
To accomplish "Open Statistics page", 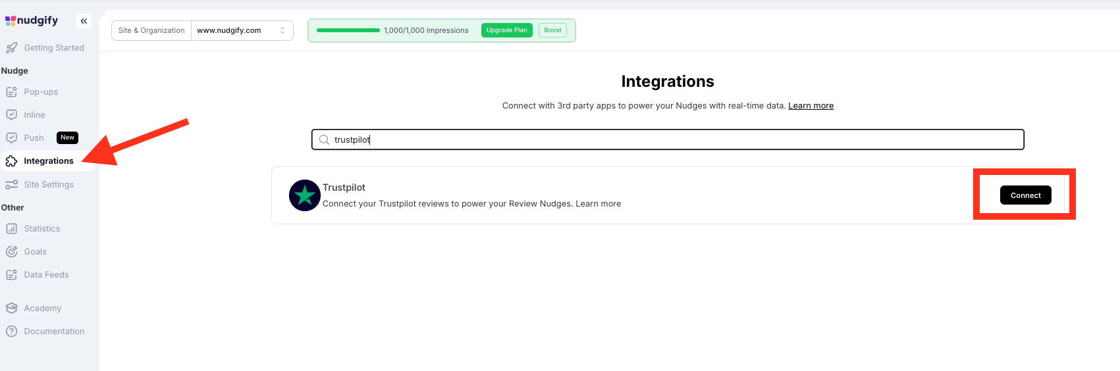I will pyautogui.click(x=42, y=228).
